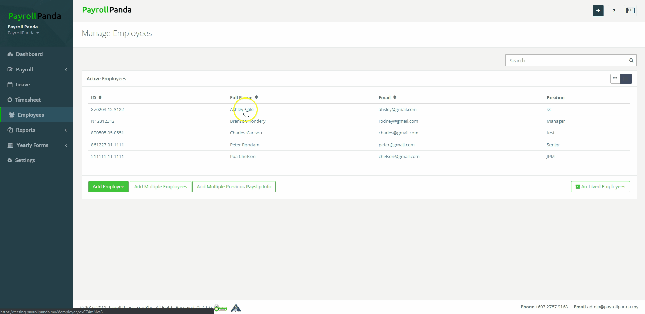Click the Reports documents icon in sidebar
The image size is (645, 314).
pyautogui.click(x=10, y=130)
